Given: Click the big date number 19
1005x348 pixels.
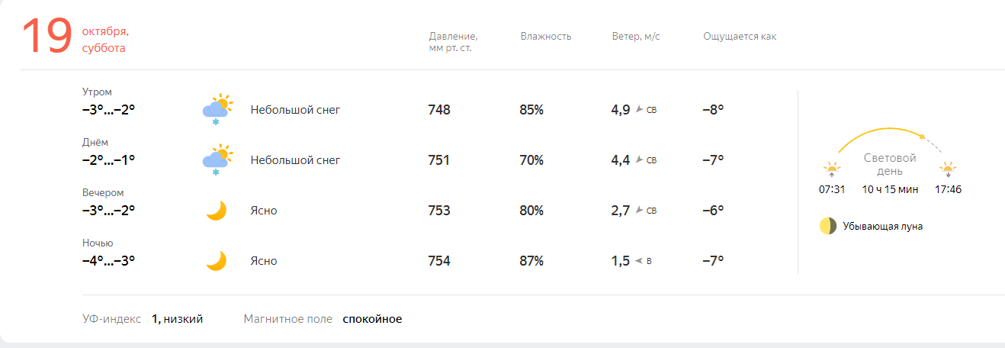Looking at the screenshot, I should 47,37.
